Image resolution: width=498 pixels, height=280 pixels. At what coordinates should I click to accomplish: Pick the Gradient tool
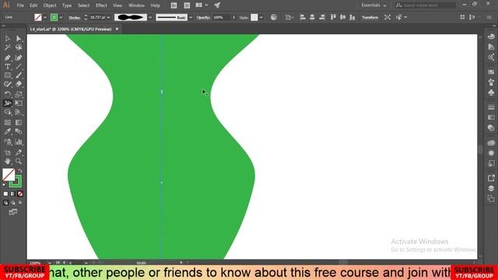pos(19,123)
